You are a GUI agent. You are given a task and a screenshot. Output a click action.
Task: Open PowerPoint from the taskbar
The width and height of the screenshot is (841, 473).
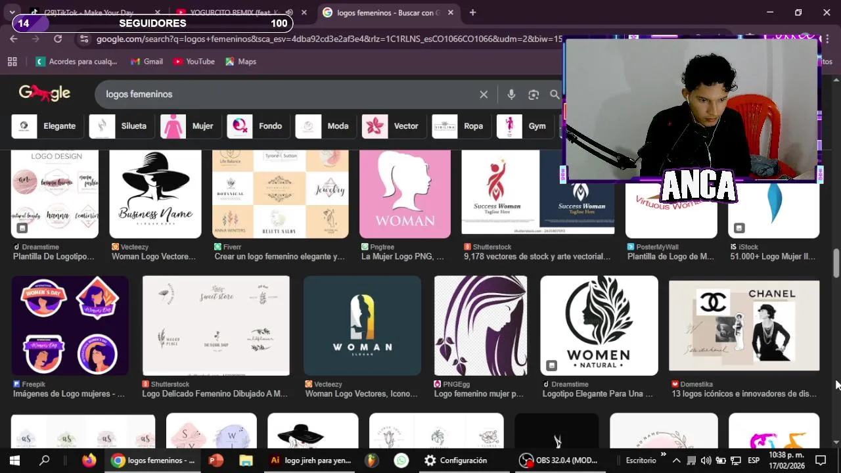(216, 461)
